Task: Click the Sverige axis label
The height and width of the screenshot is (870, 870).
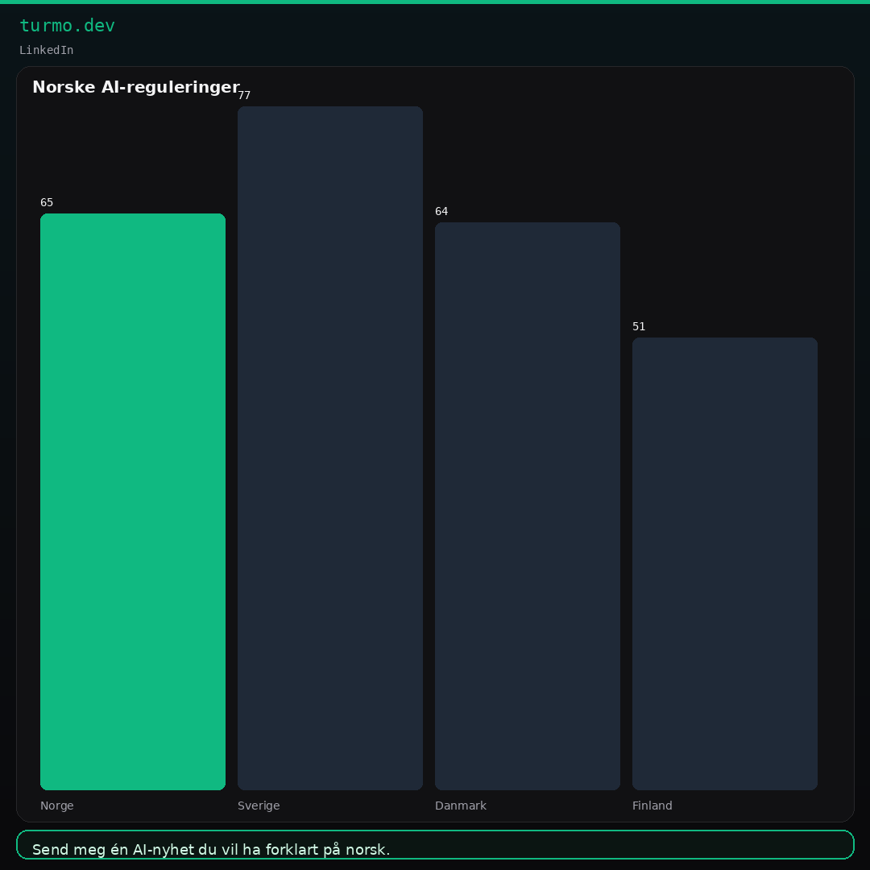Action: point(259,806)
